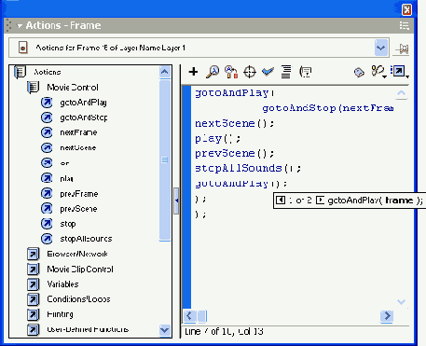Click the Auto Format lines icon

286,72
